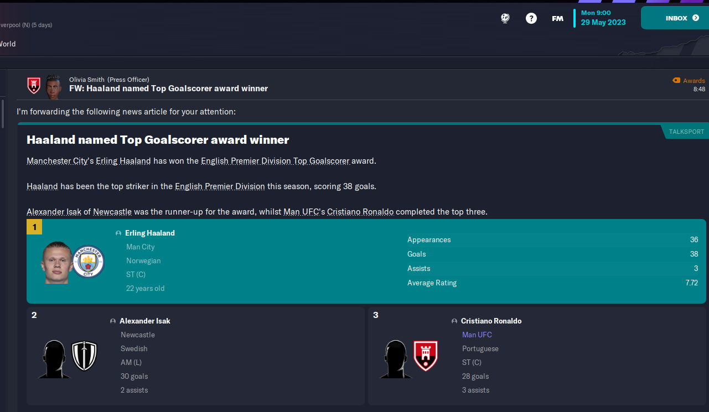Open the help question mark icon
Image resolution: width=709 pixels, height=412 pixels.
coord(531,18)
